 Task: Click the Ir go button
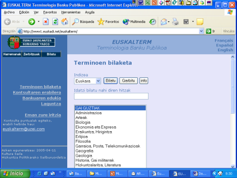click(x=210, y=31)
